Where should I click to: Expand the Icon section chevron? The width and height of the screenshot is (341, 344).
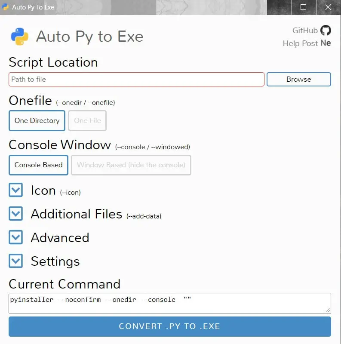[16, 190]
